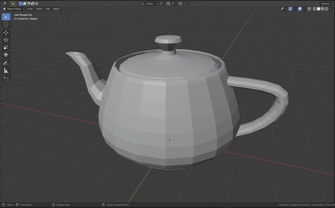Choose the Annotate pencil tool
This screenshot has height=208, width=335.
pyautogui.click(x=6, y=63)
